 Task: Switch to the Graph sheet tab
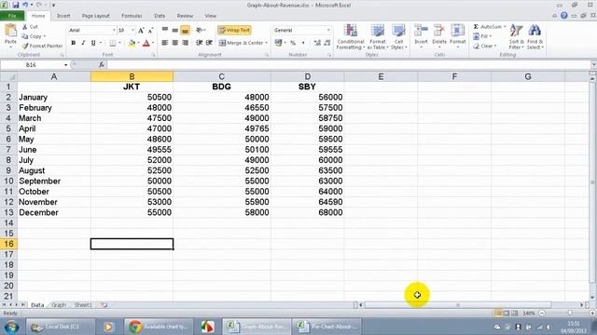[59, 305]
